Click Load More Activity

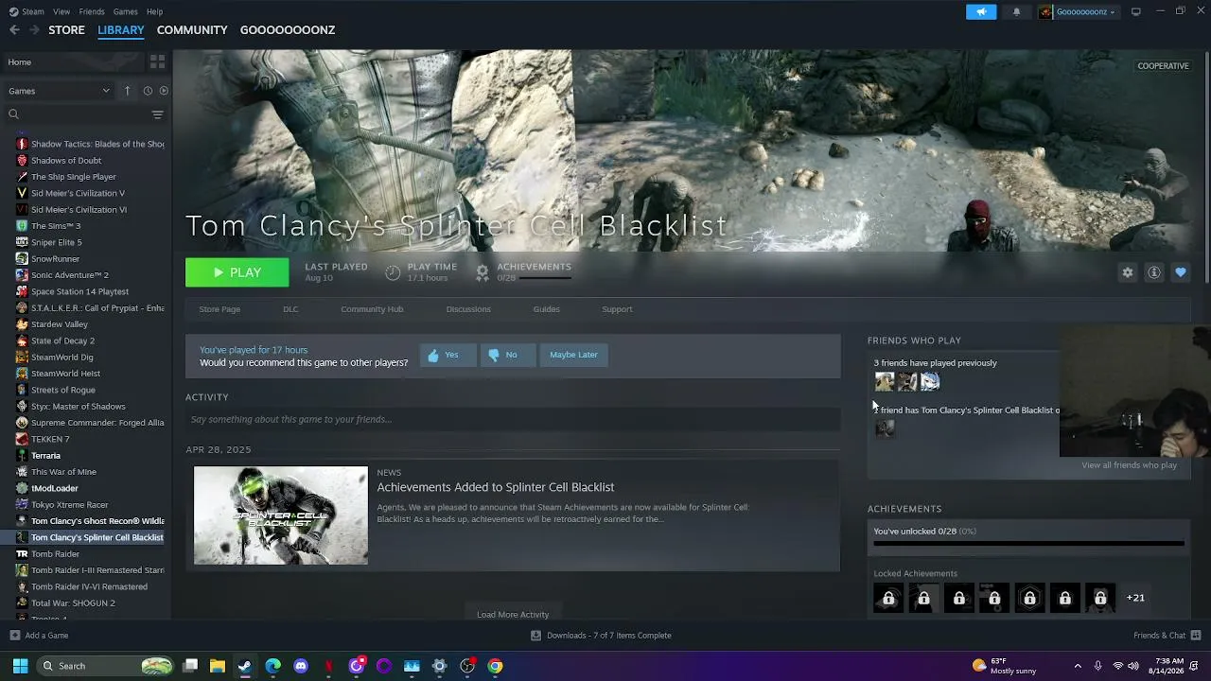513,615
